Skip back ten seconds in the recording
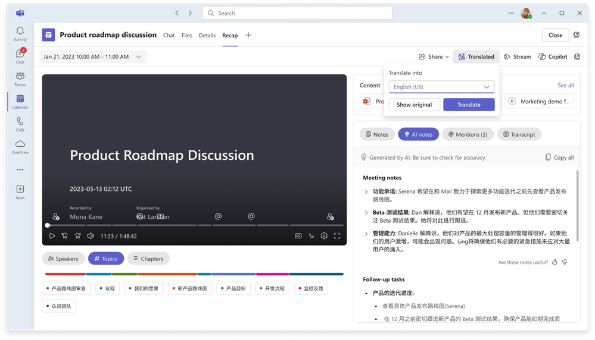Viewport: 595px width, 340px height. pyautogui.click(x=64, y=236)
